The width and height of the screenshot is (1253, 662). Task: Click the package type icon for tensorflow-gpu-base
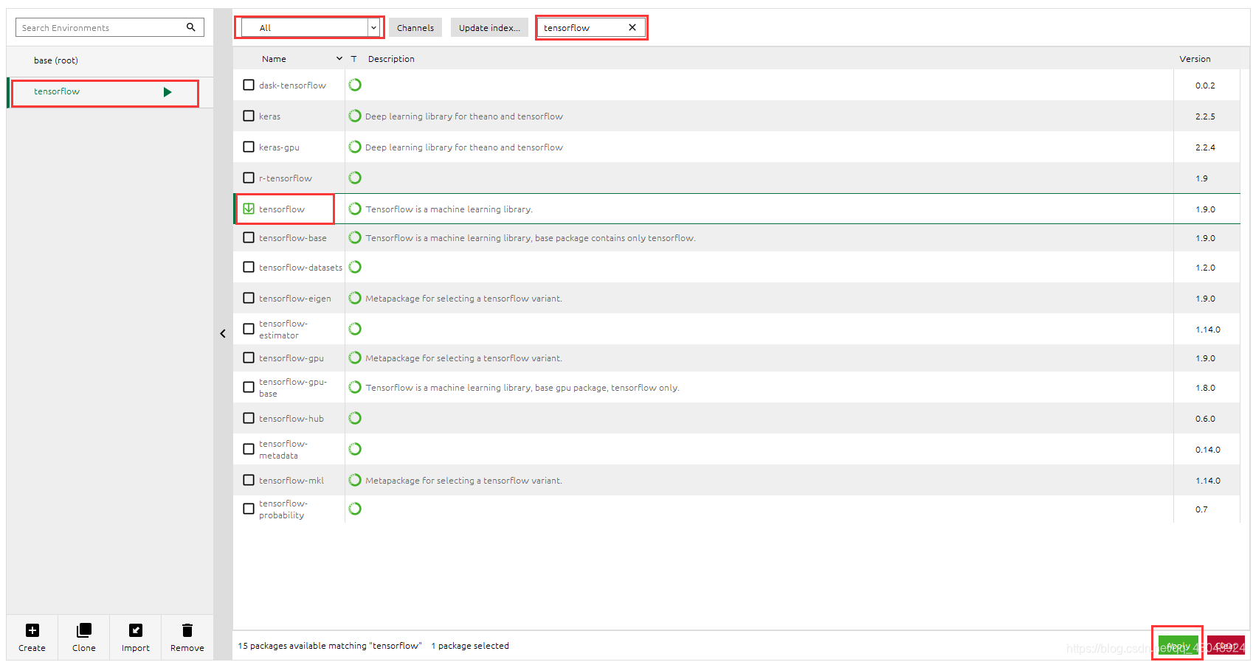point(355,387)
